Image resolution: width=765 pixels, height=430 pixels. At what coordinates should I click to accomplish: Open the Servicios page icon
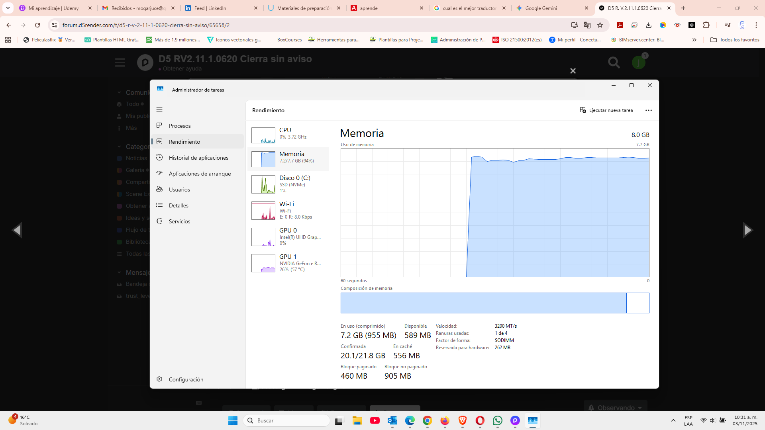[x=159, y=221]
